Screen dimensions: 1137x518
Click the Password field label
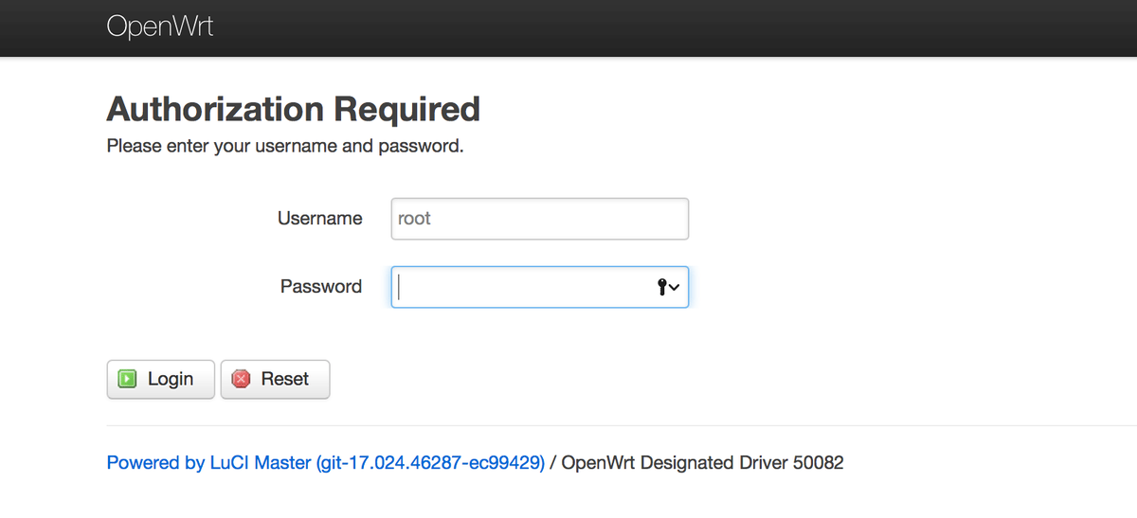click(321, 286)
